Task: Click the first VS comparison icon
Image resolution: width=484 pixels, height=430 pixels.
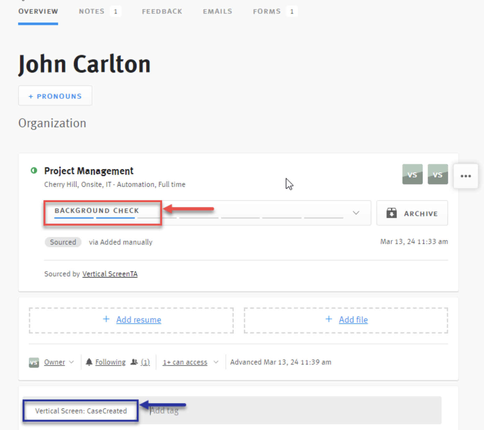Action: (x=412, y=174)
